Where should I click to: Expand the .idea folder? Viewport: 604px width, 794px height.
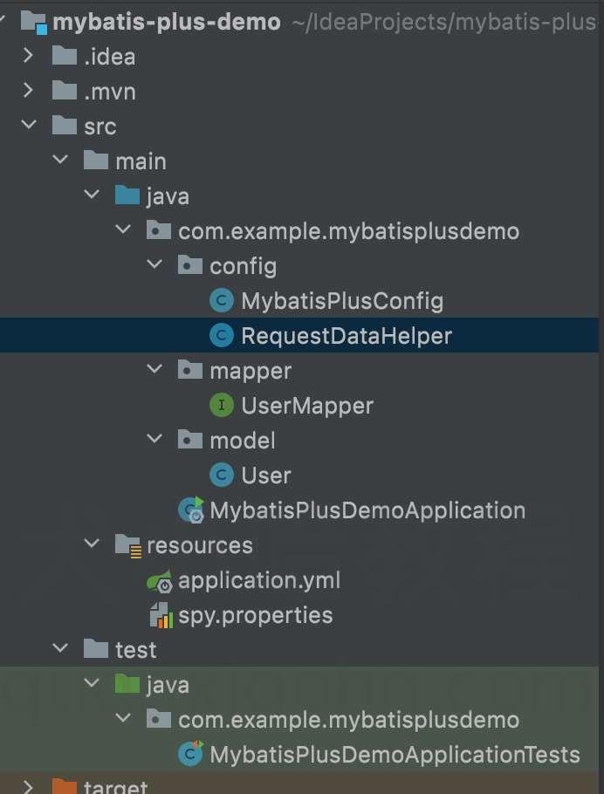(x=29, y=56)
